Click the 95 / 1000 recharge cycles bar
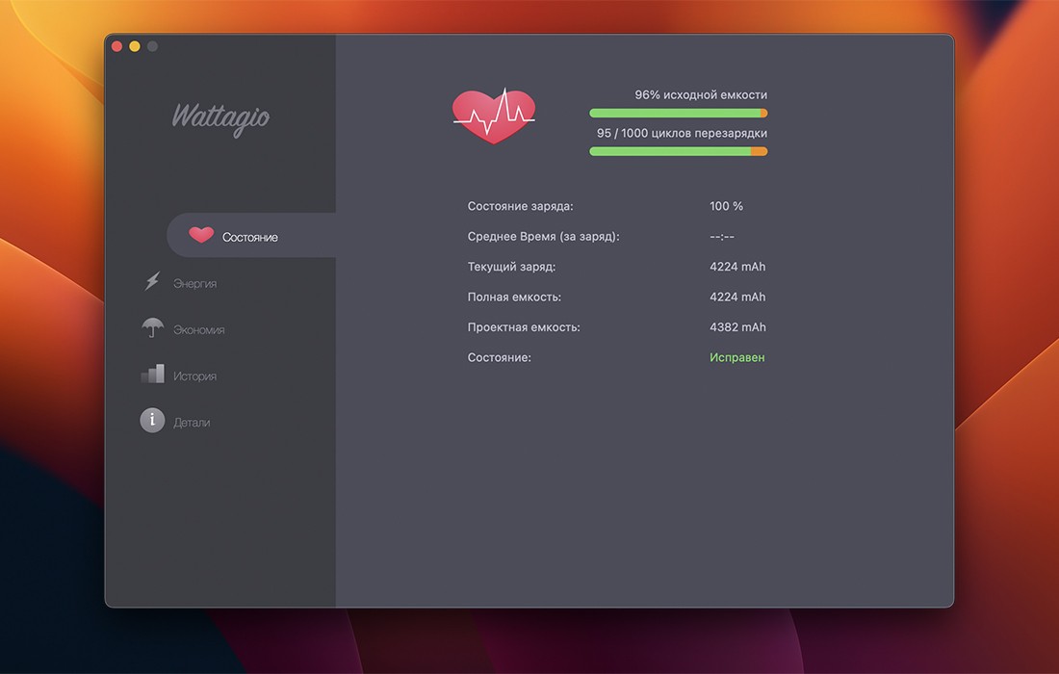The image size is (1059, 674). coord(678,151)
